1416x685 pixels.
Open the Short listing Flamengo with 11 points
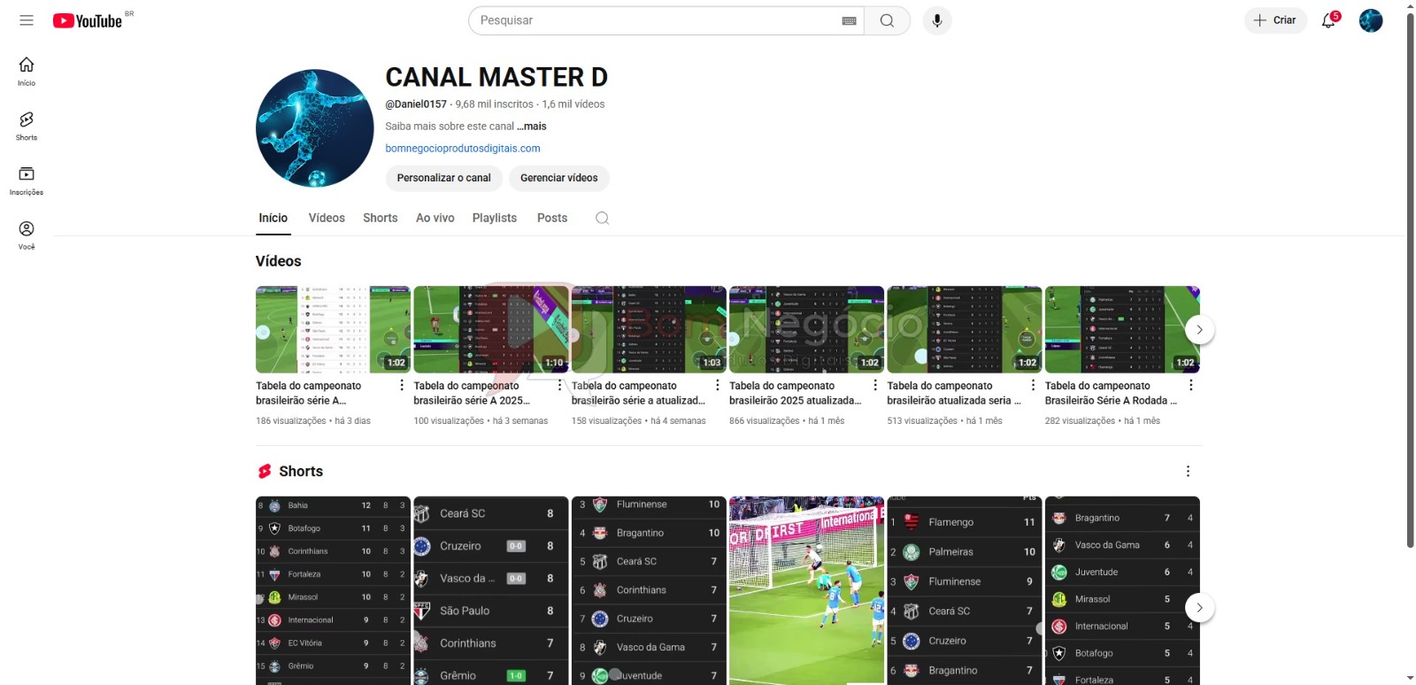[965, 590]
